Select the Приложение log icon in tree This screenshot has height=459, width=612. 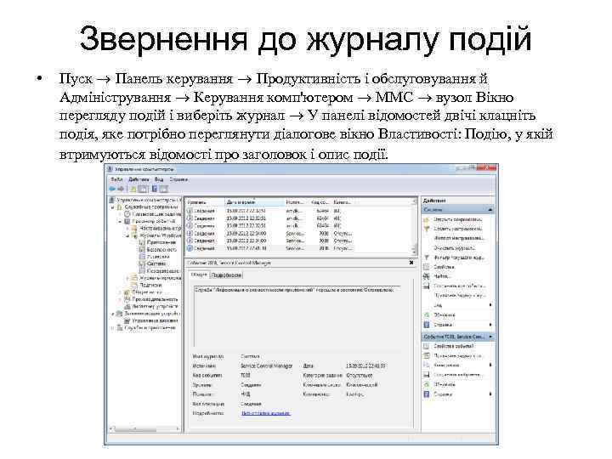(142, 242)
